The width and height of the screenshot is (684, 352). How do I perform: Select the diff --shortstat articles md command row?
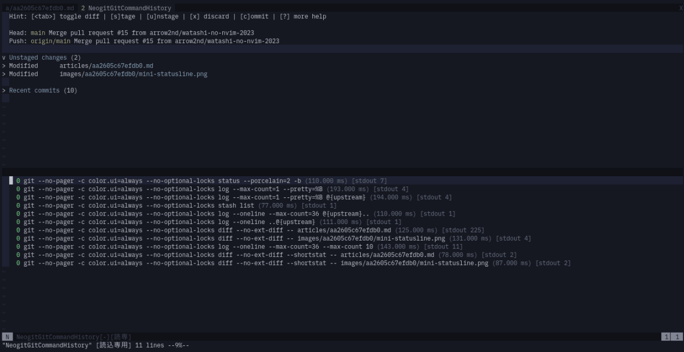tap(267, 255)
